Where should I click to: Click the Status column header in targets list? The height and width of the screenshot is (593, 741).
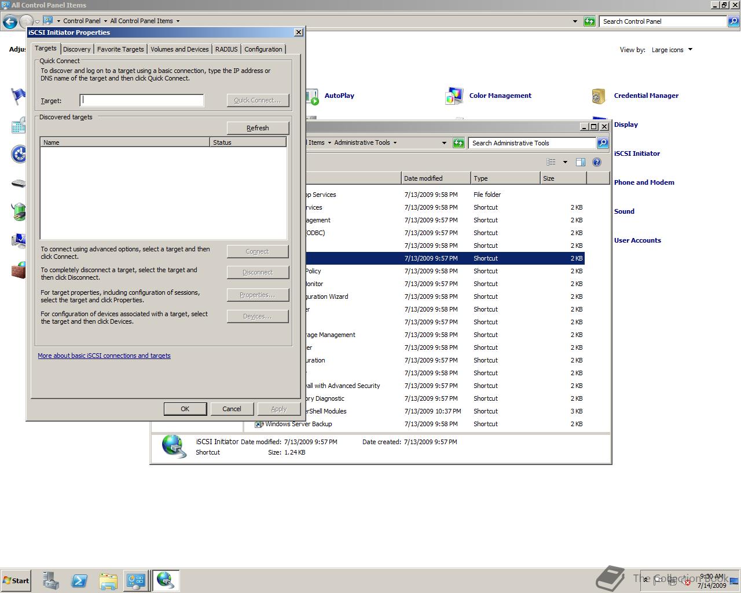(x=248, y=142)
